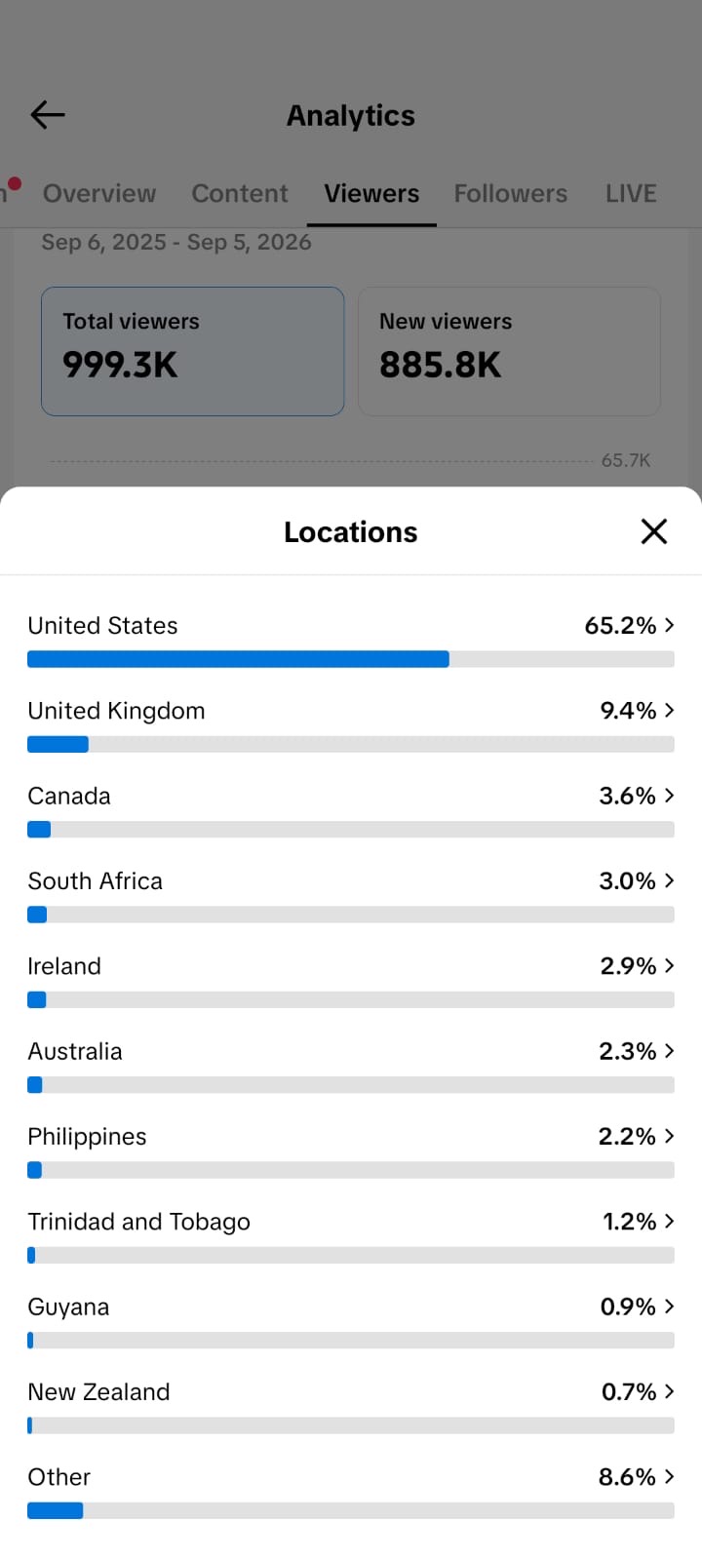
Task: Expand United States chevron arrow
Action: [x=669, y=625]
